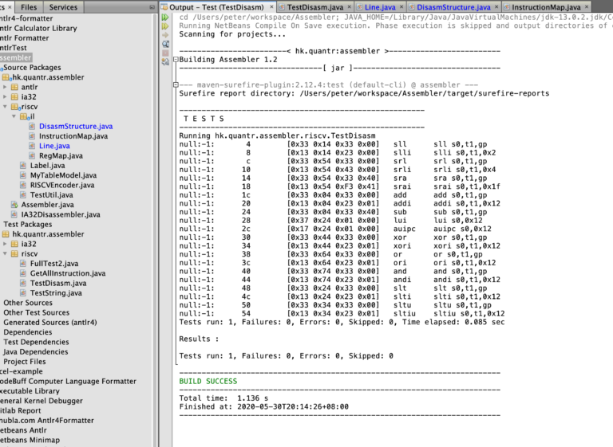Switch to the TestDisasm.java tab
This screenshot has height=447, width=613.
314,7
